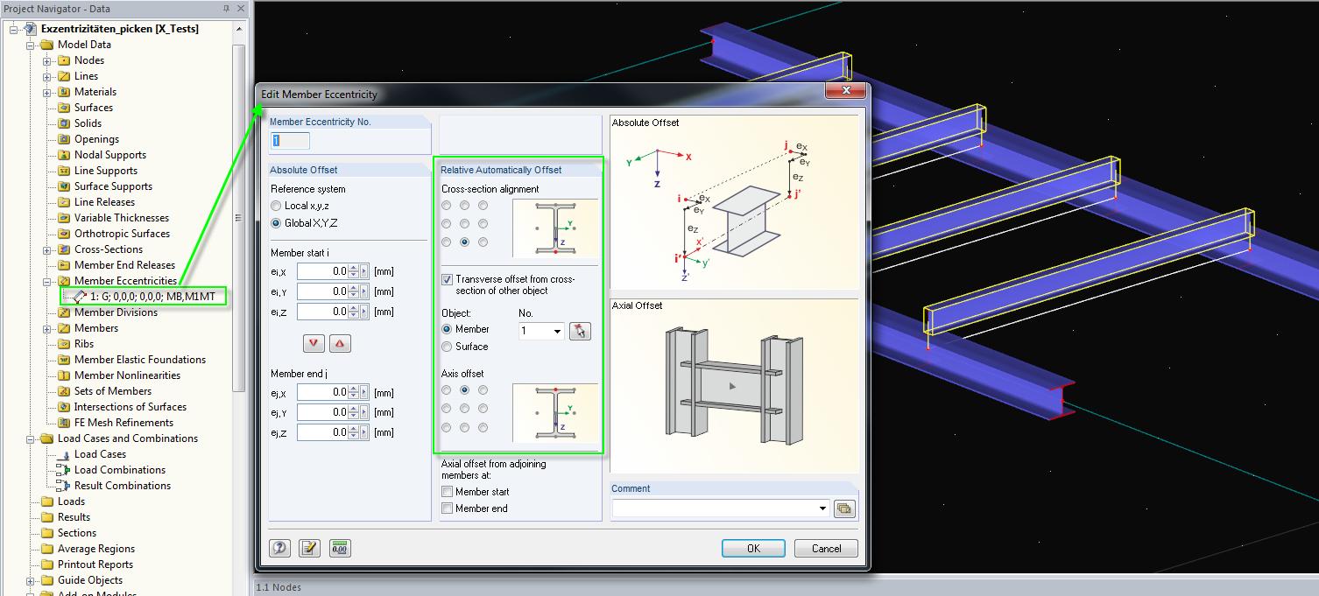Screen dimensions: 1319x596
Task: Open the ei,Y side arrow menu
Action: pyautogui.click(x=364, y=291)
